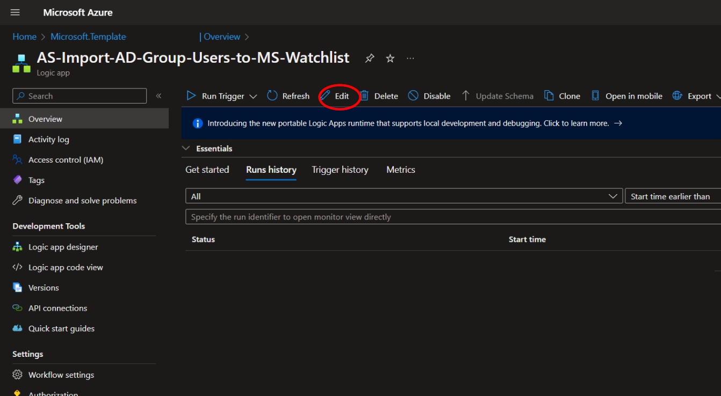Switch to the Get started tab
This screenshot has height=396, width=721.
click(207, 170)
